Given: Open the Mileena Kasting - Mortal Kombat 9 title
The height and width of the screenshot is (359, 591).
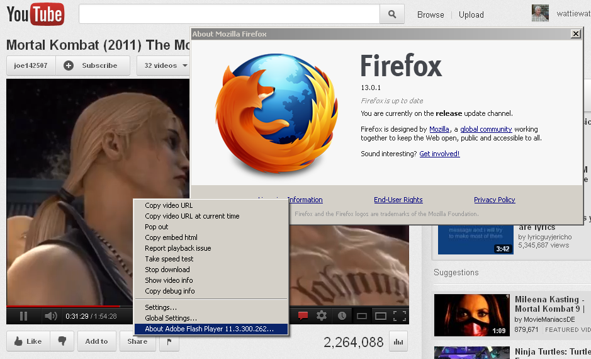Looking at the screenshot, I should point(549,304).
